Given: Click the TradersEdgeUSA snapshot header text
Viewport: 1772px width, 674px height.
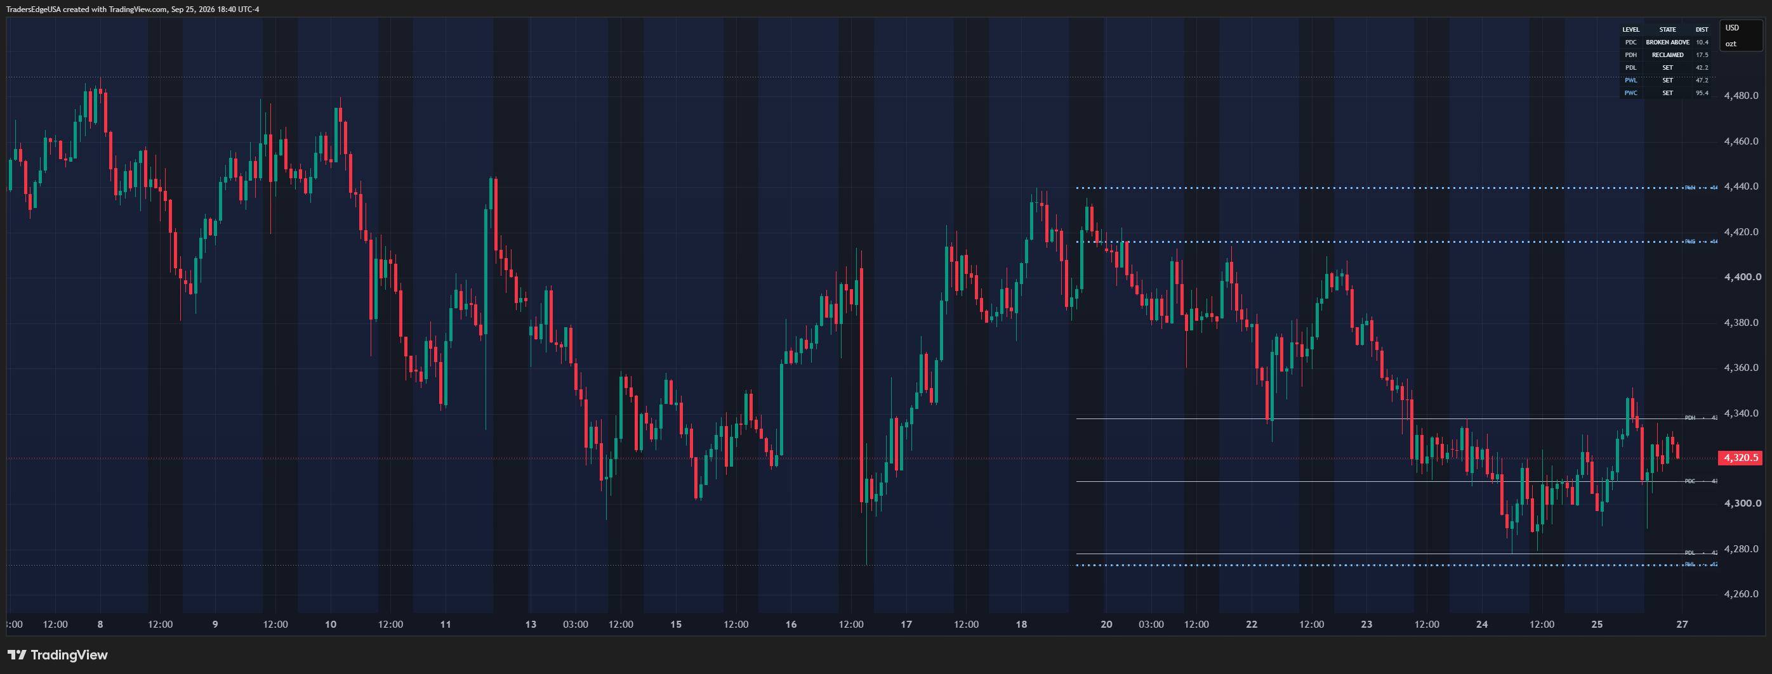Looking at the screenshot, I should click(133, 10).
